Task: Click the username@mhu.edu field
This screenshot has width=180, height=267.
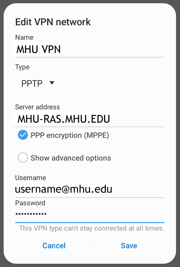Action: [x=90, y=189]
